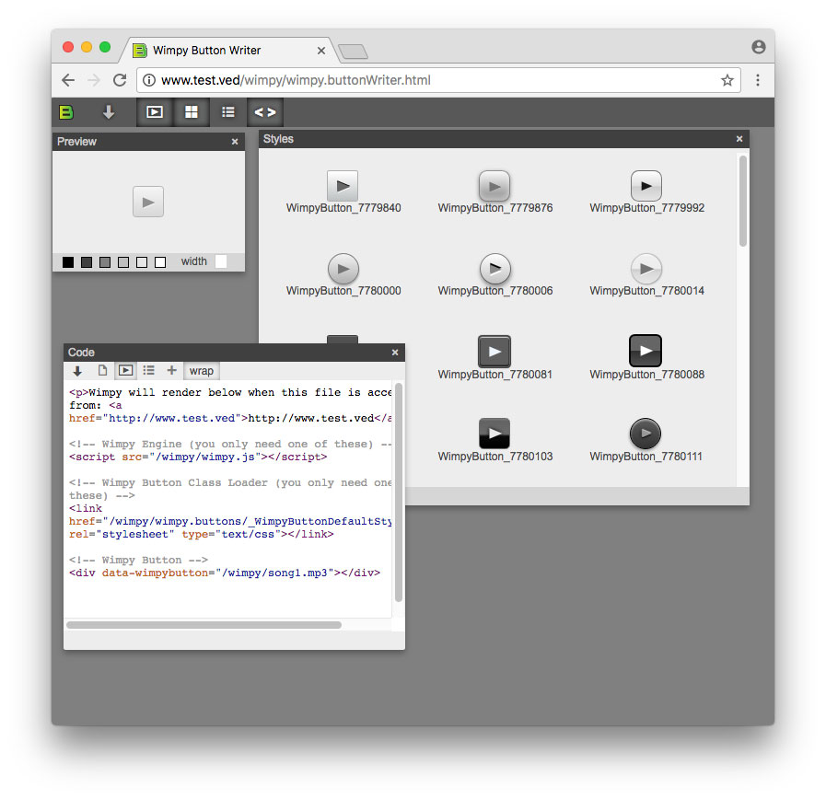
Task: Select the dark gray background swatch
Action: click(87, 261)
